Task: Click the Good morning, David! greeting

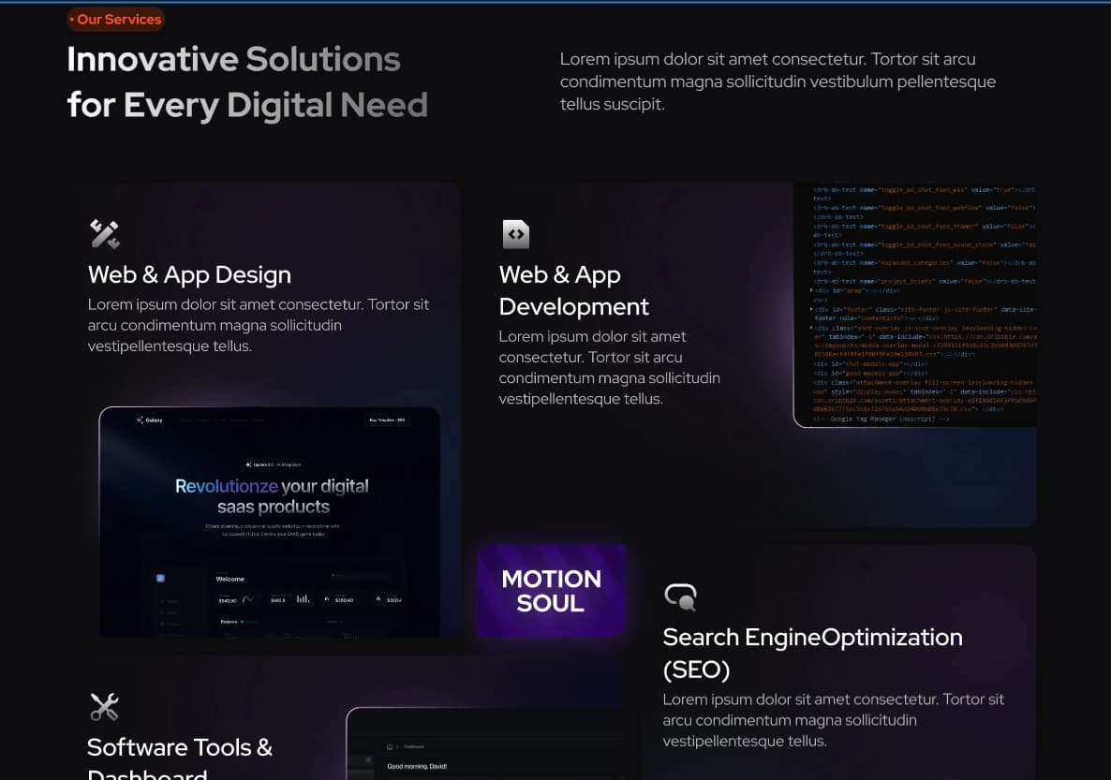Action: click(417, 766)
